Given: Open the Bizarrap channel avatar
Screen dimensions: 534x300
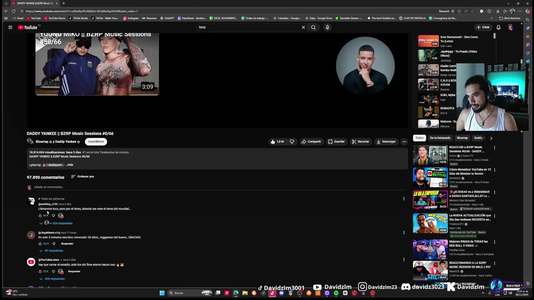Looking at the screenshot, I should point(30,142).
